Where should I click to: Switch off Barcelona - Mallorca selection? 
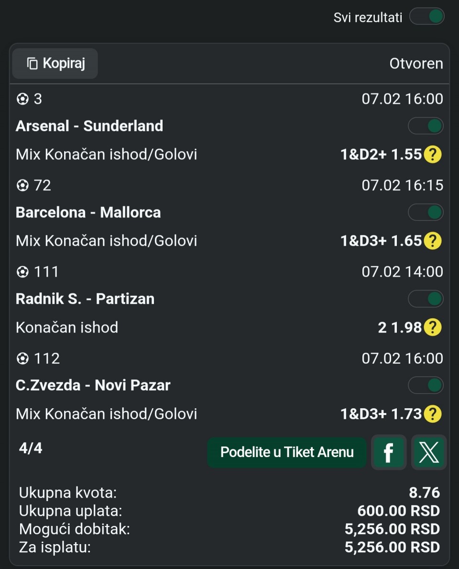(x=426, y=212)
